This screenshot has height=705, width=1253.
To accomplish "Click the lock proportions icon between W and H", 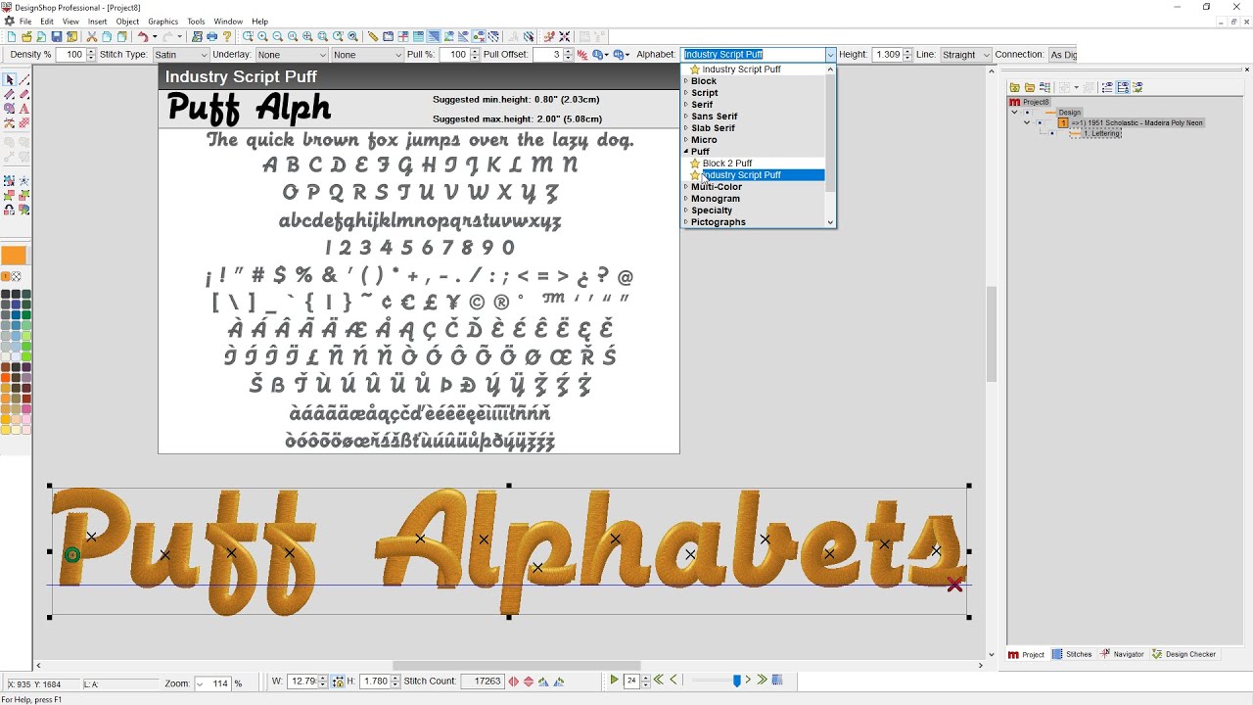I will click(x=339, y=681).
